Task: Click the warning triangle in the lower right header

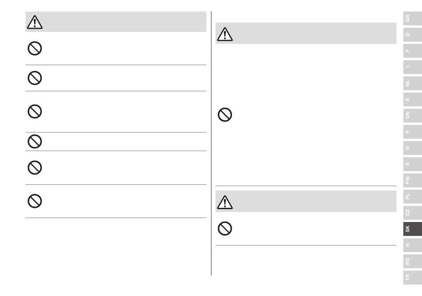Action: click(225, 202)
